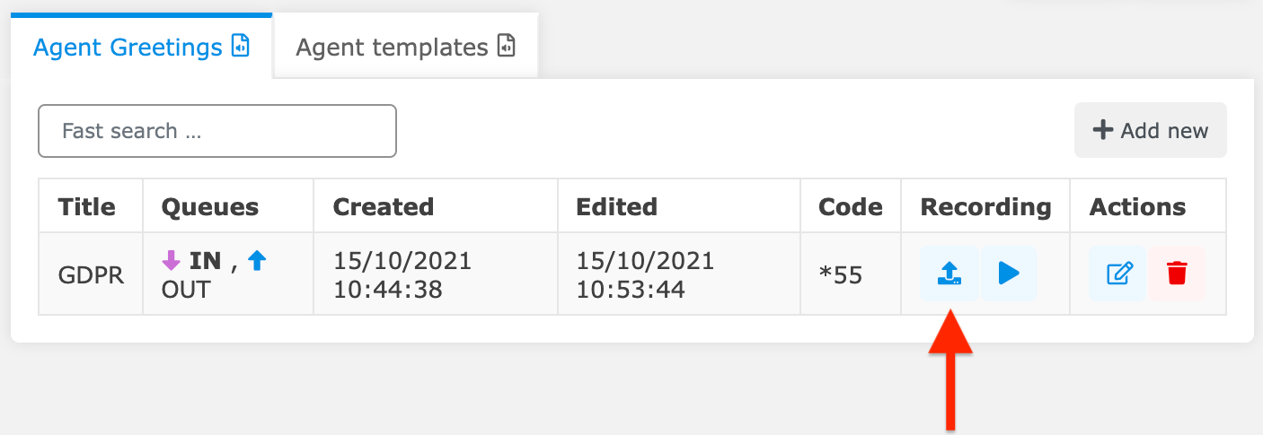The height and width of the screenshot is (435, 1263).
Task: Click the blue outbound arrow next to OUT
Action: [x=257, y=261]
